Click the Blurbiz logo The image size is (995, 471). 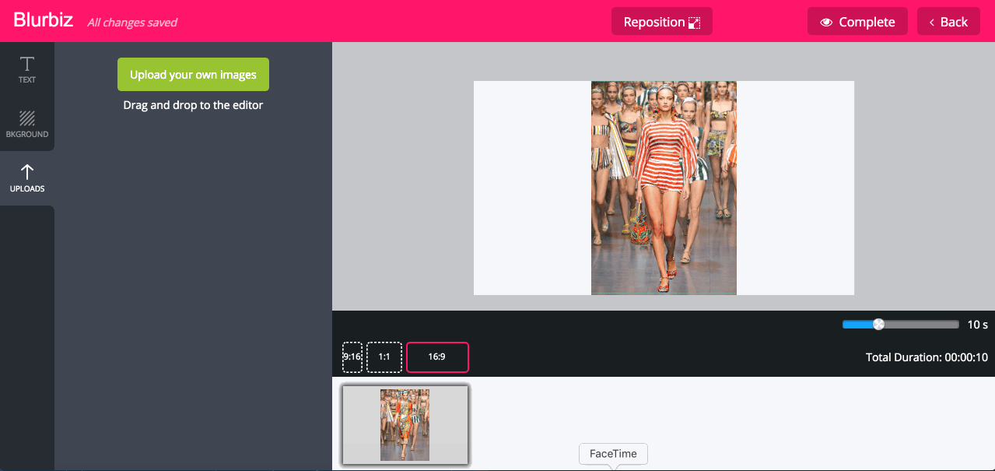point(44,21)
